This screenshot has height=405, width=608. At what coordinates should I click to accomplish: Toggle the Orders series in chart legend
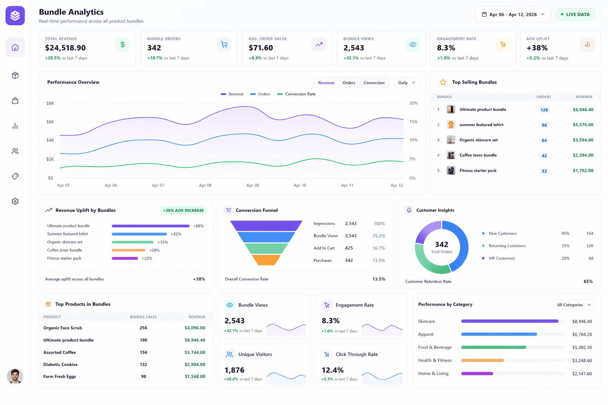(260, 94)
